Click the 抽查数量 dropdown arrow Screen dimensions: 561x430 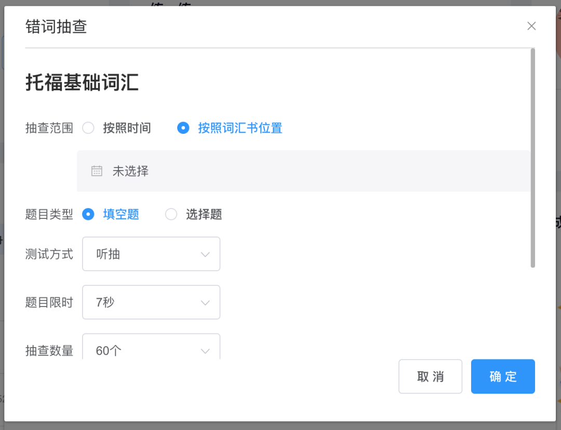pyautogui.click(x=205, y=351)
